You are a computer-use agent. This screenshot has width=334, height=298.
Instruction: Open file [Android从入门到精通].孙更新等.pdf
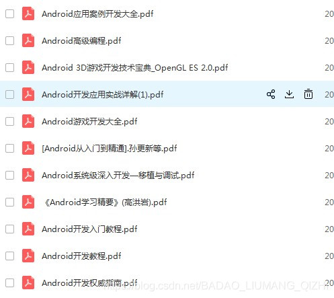pos(110,149)
